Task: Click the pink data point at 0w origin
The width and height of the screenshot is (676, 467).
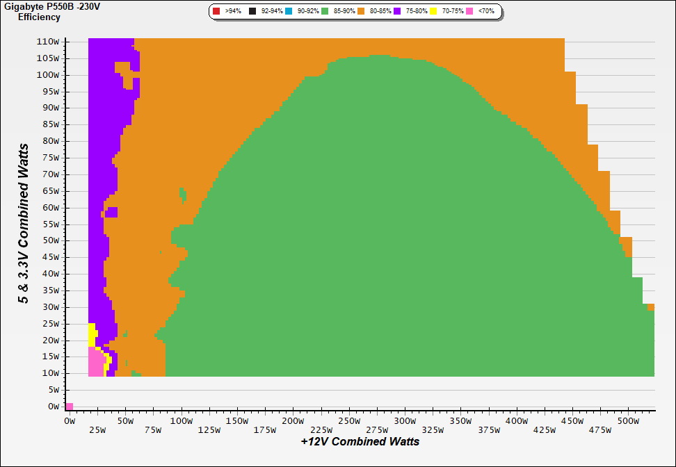Action: coord(69,406)
